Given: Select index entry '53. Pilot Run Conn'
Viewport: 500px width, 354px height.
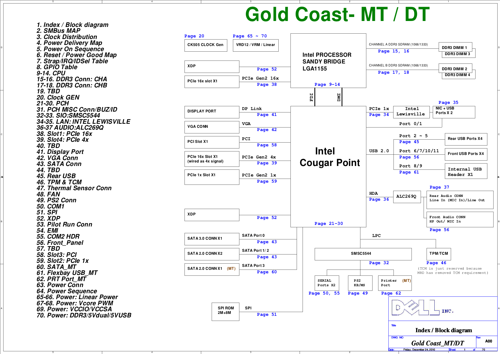Looking at the screenshot, I should pyautogui.click(x=64, y=225).
